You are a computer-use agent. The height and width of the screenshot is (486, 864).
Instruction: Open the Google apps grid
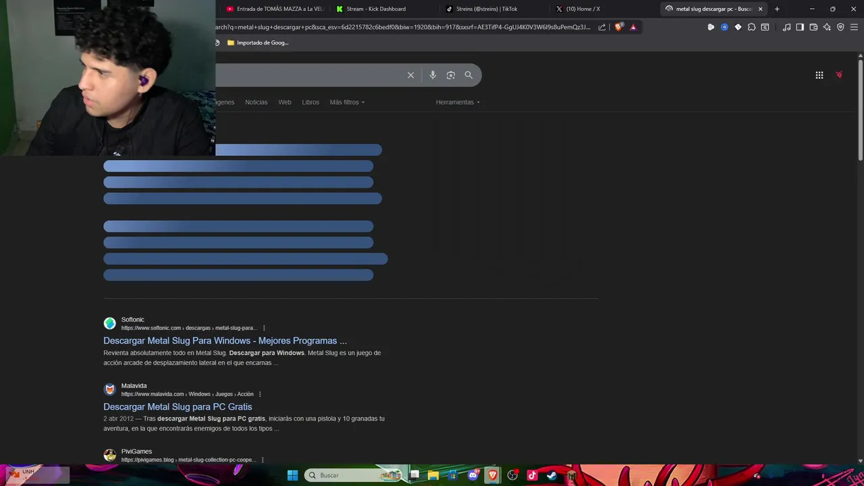[x=819, y=75]
